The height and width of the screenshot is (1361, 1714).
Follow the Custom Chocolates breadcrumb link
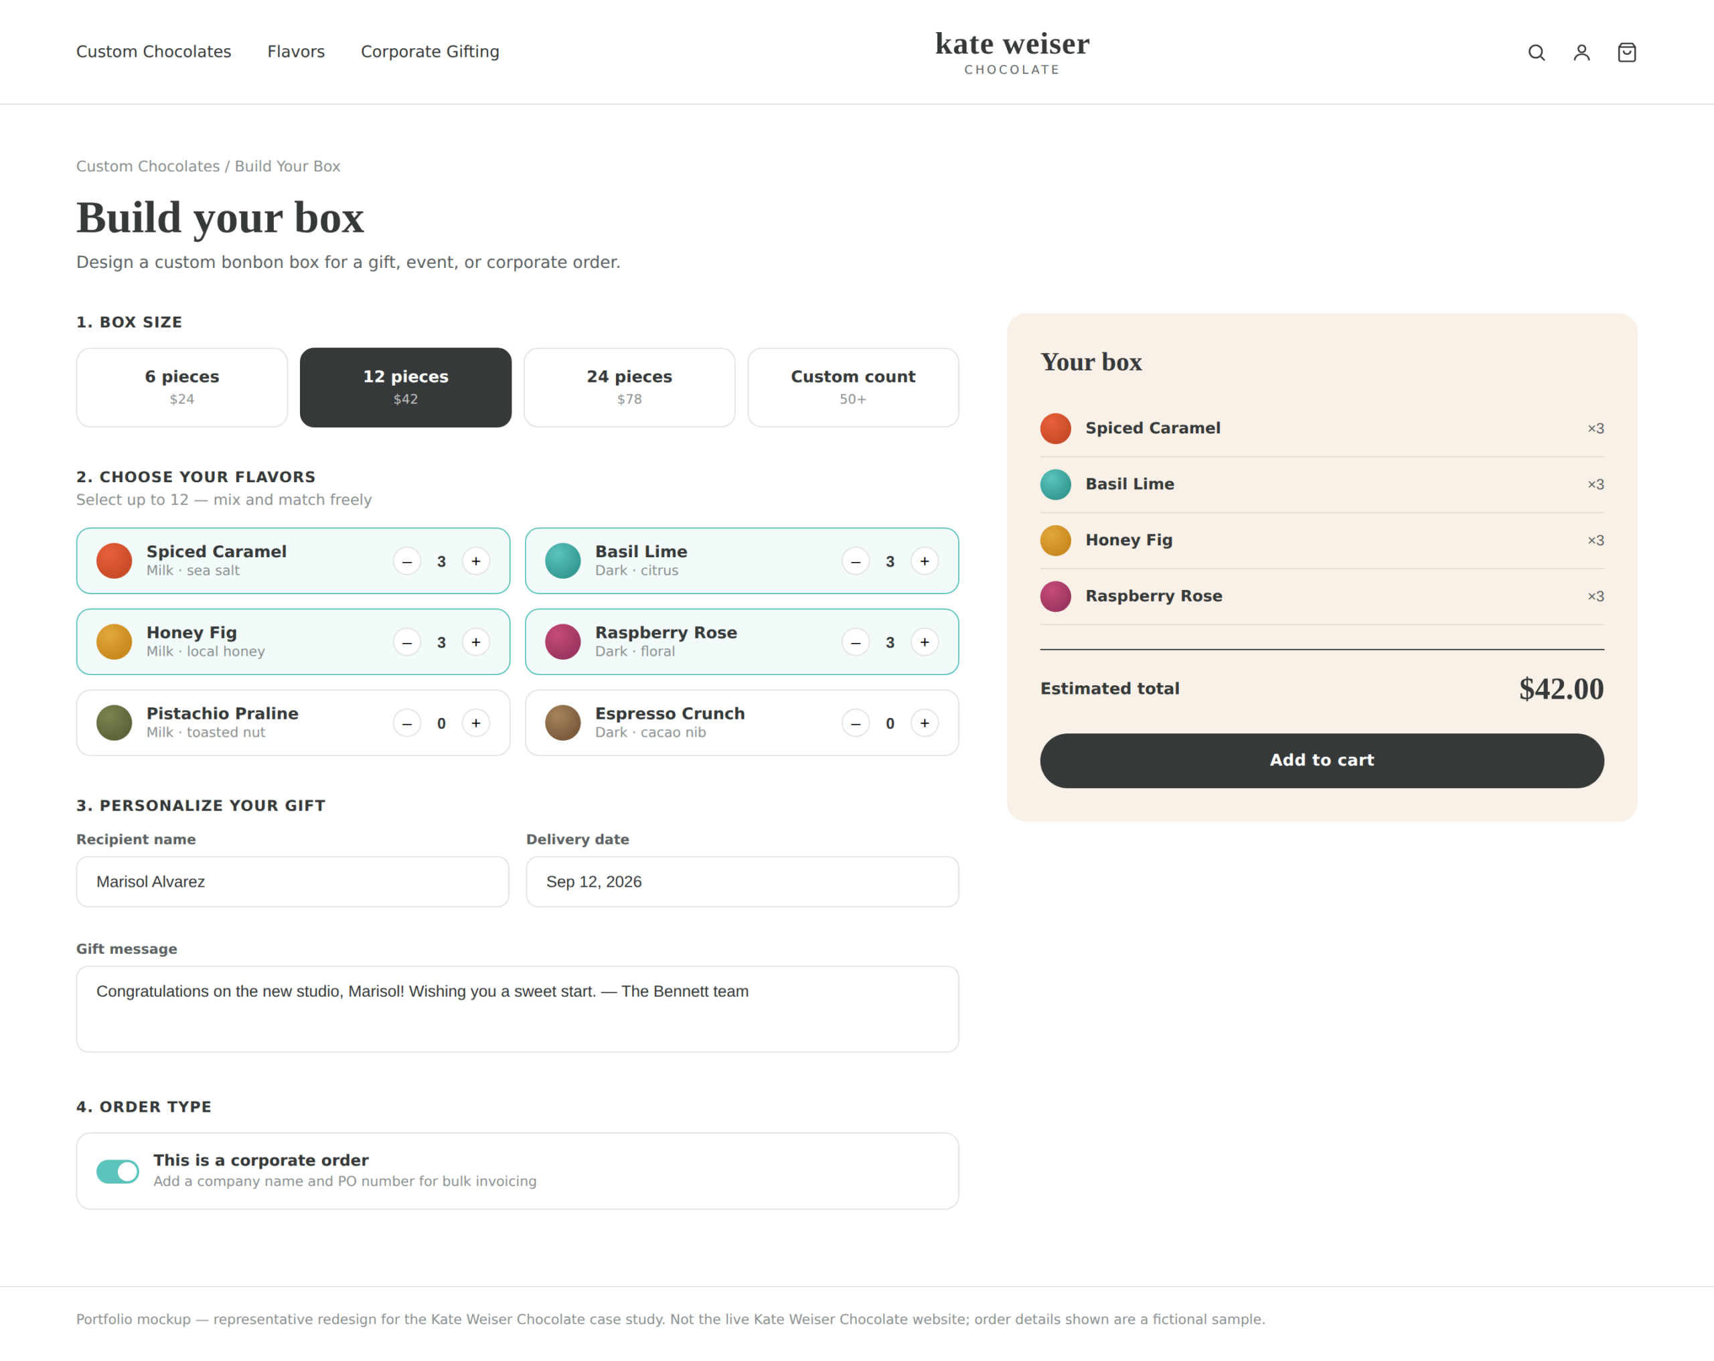[x=148, y=166]
